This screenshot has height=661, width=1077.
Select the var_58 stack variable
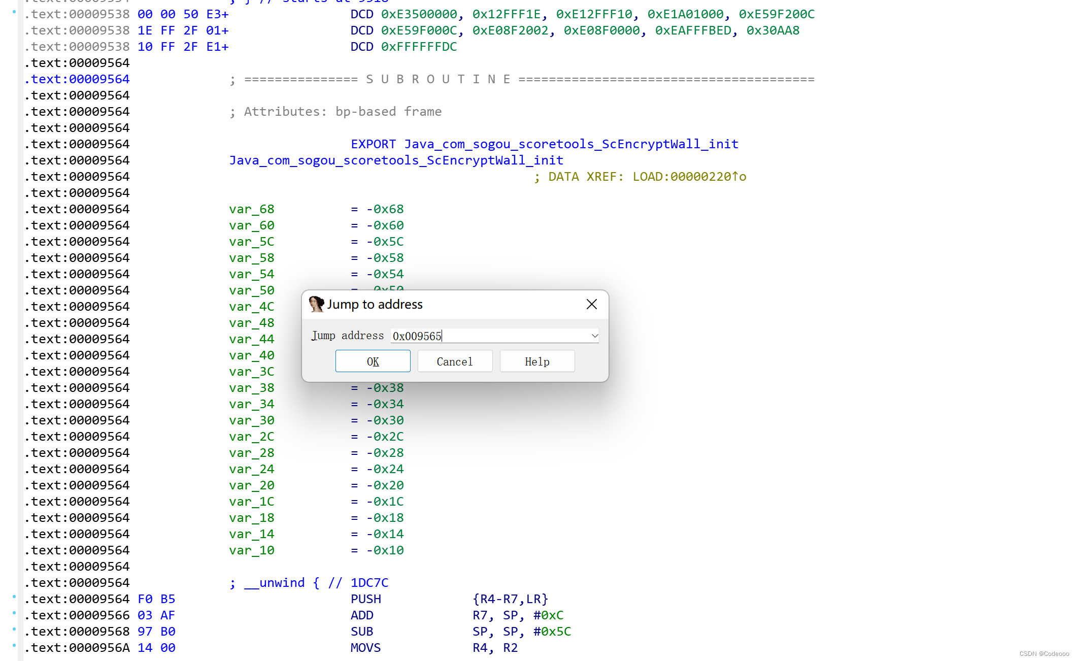(251, 258)
